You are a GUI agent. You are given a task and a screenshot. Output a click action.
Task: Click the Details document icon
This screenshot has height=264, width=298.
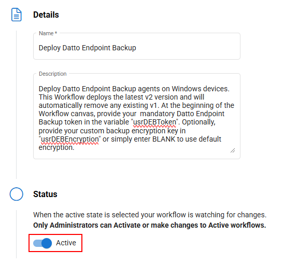pos(17,15)
